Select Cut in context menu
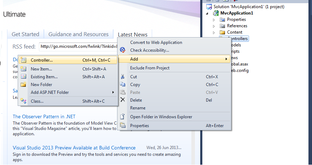This screenshot has height=165, width=312. point(174,76)
